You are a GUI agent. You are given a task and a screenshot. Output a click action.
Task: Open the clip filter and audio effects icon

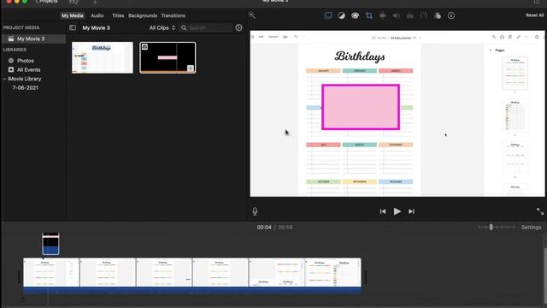(x=438, y=15)
